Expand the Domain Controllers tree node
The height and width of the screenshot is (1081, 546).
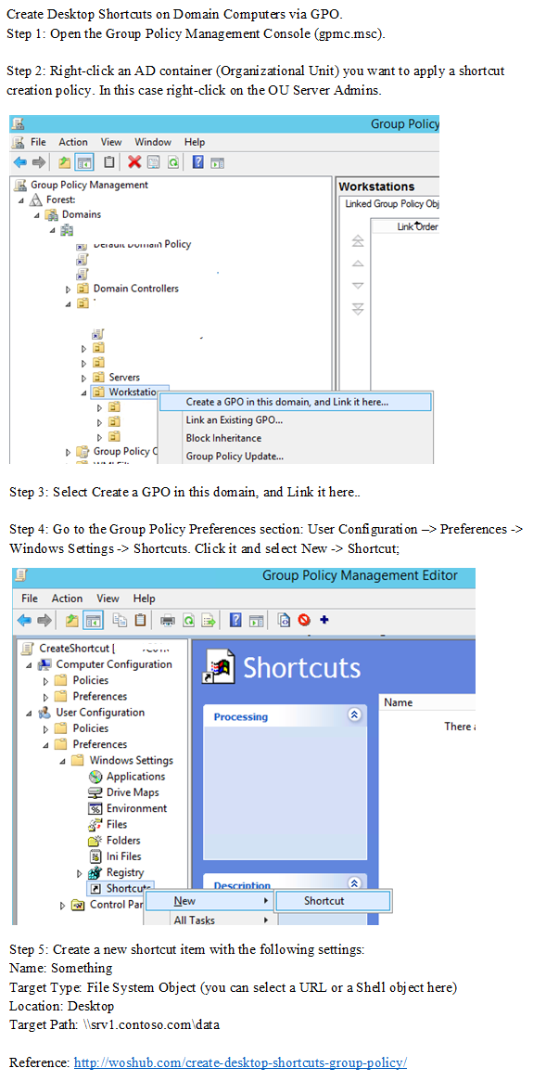click(69, 289)
